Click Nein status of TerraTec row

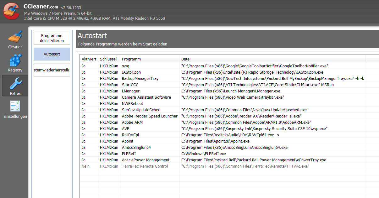point(85,166)
